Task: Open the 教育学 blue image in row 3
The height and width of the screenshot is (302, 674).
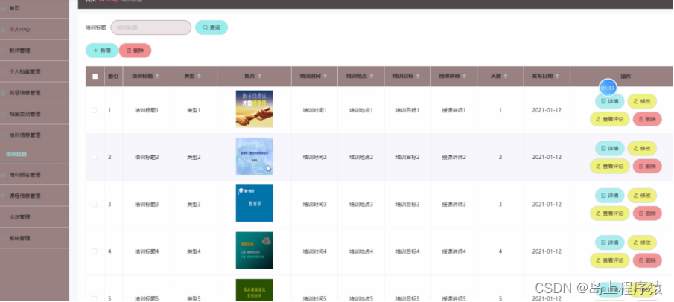Action: click(255, 203)
